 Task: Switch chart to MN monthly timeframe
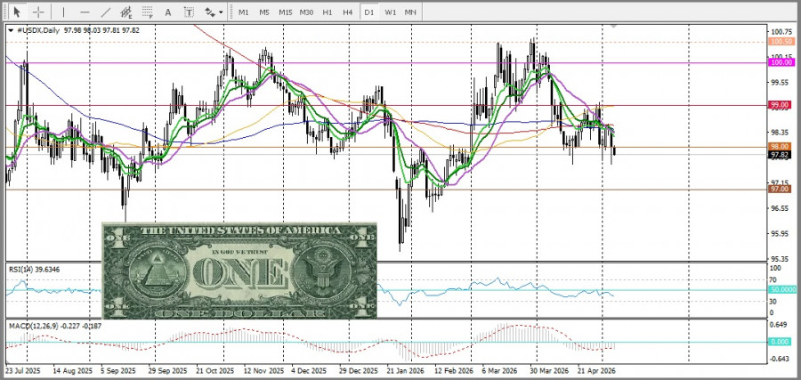click(410, 12)
